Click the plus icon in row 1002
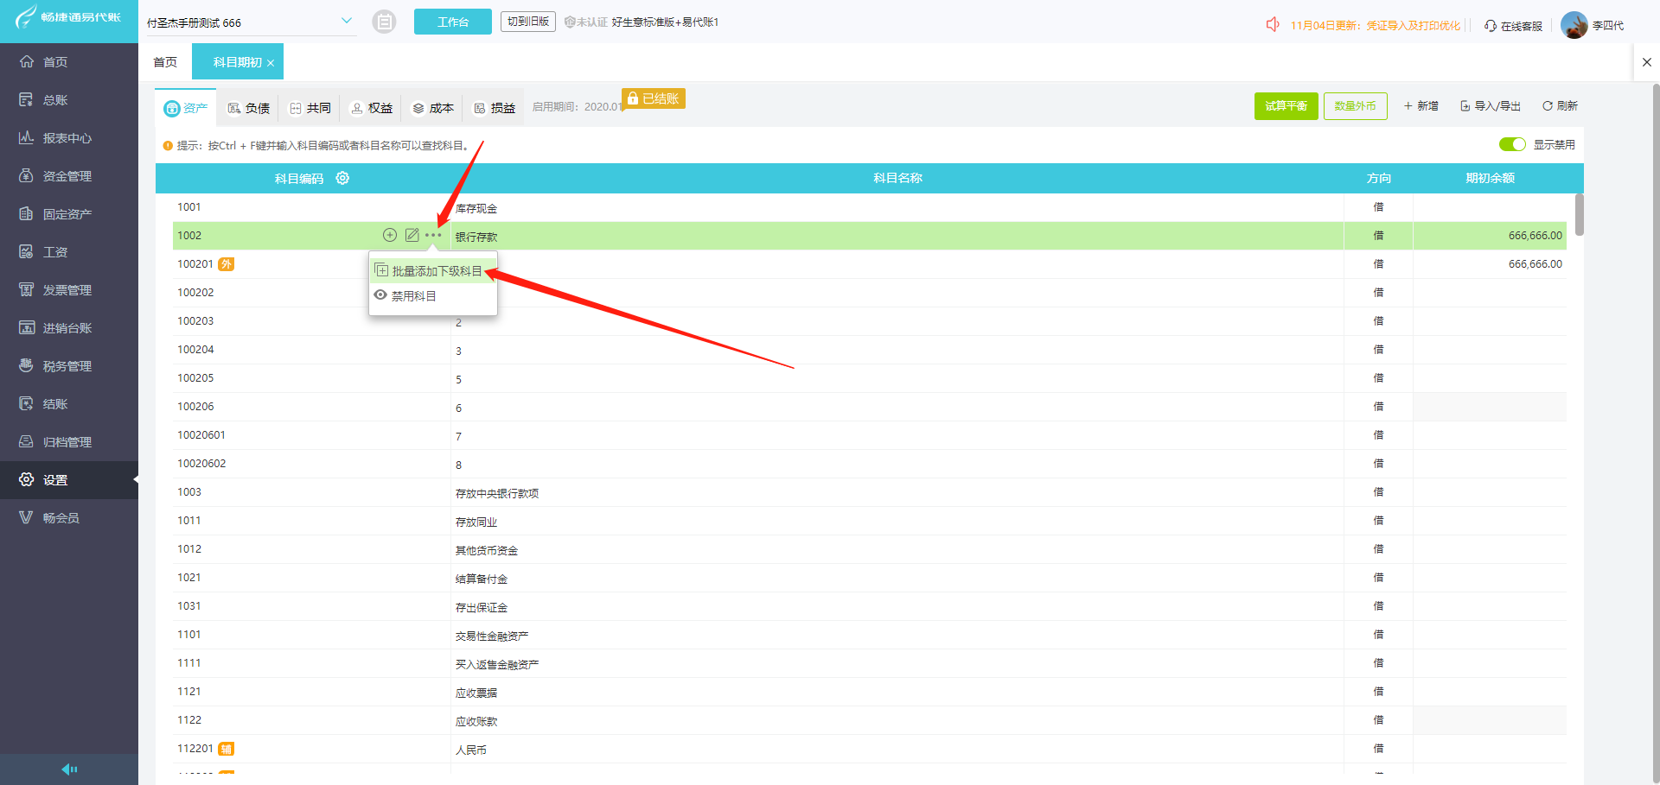Image resolution: width=1660 pixels, height=785 pixels. pyautogui.click(x=390, y=235)
